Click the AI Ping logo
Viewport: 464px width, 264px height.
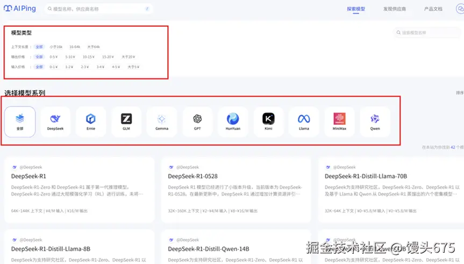pyautogui.click(x=20, y=9)
